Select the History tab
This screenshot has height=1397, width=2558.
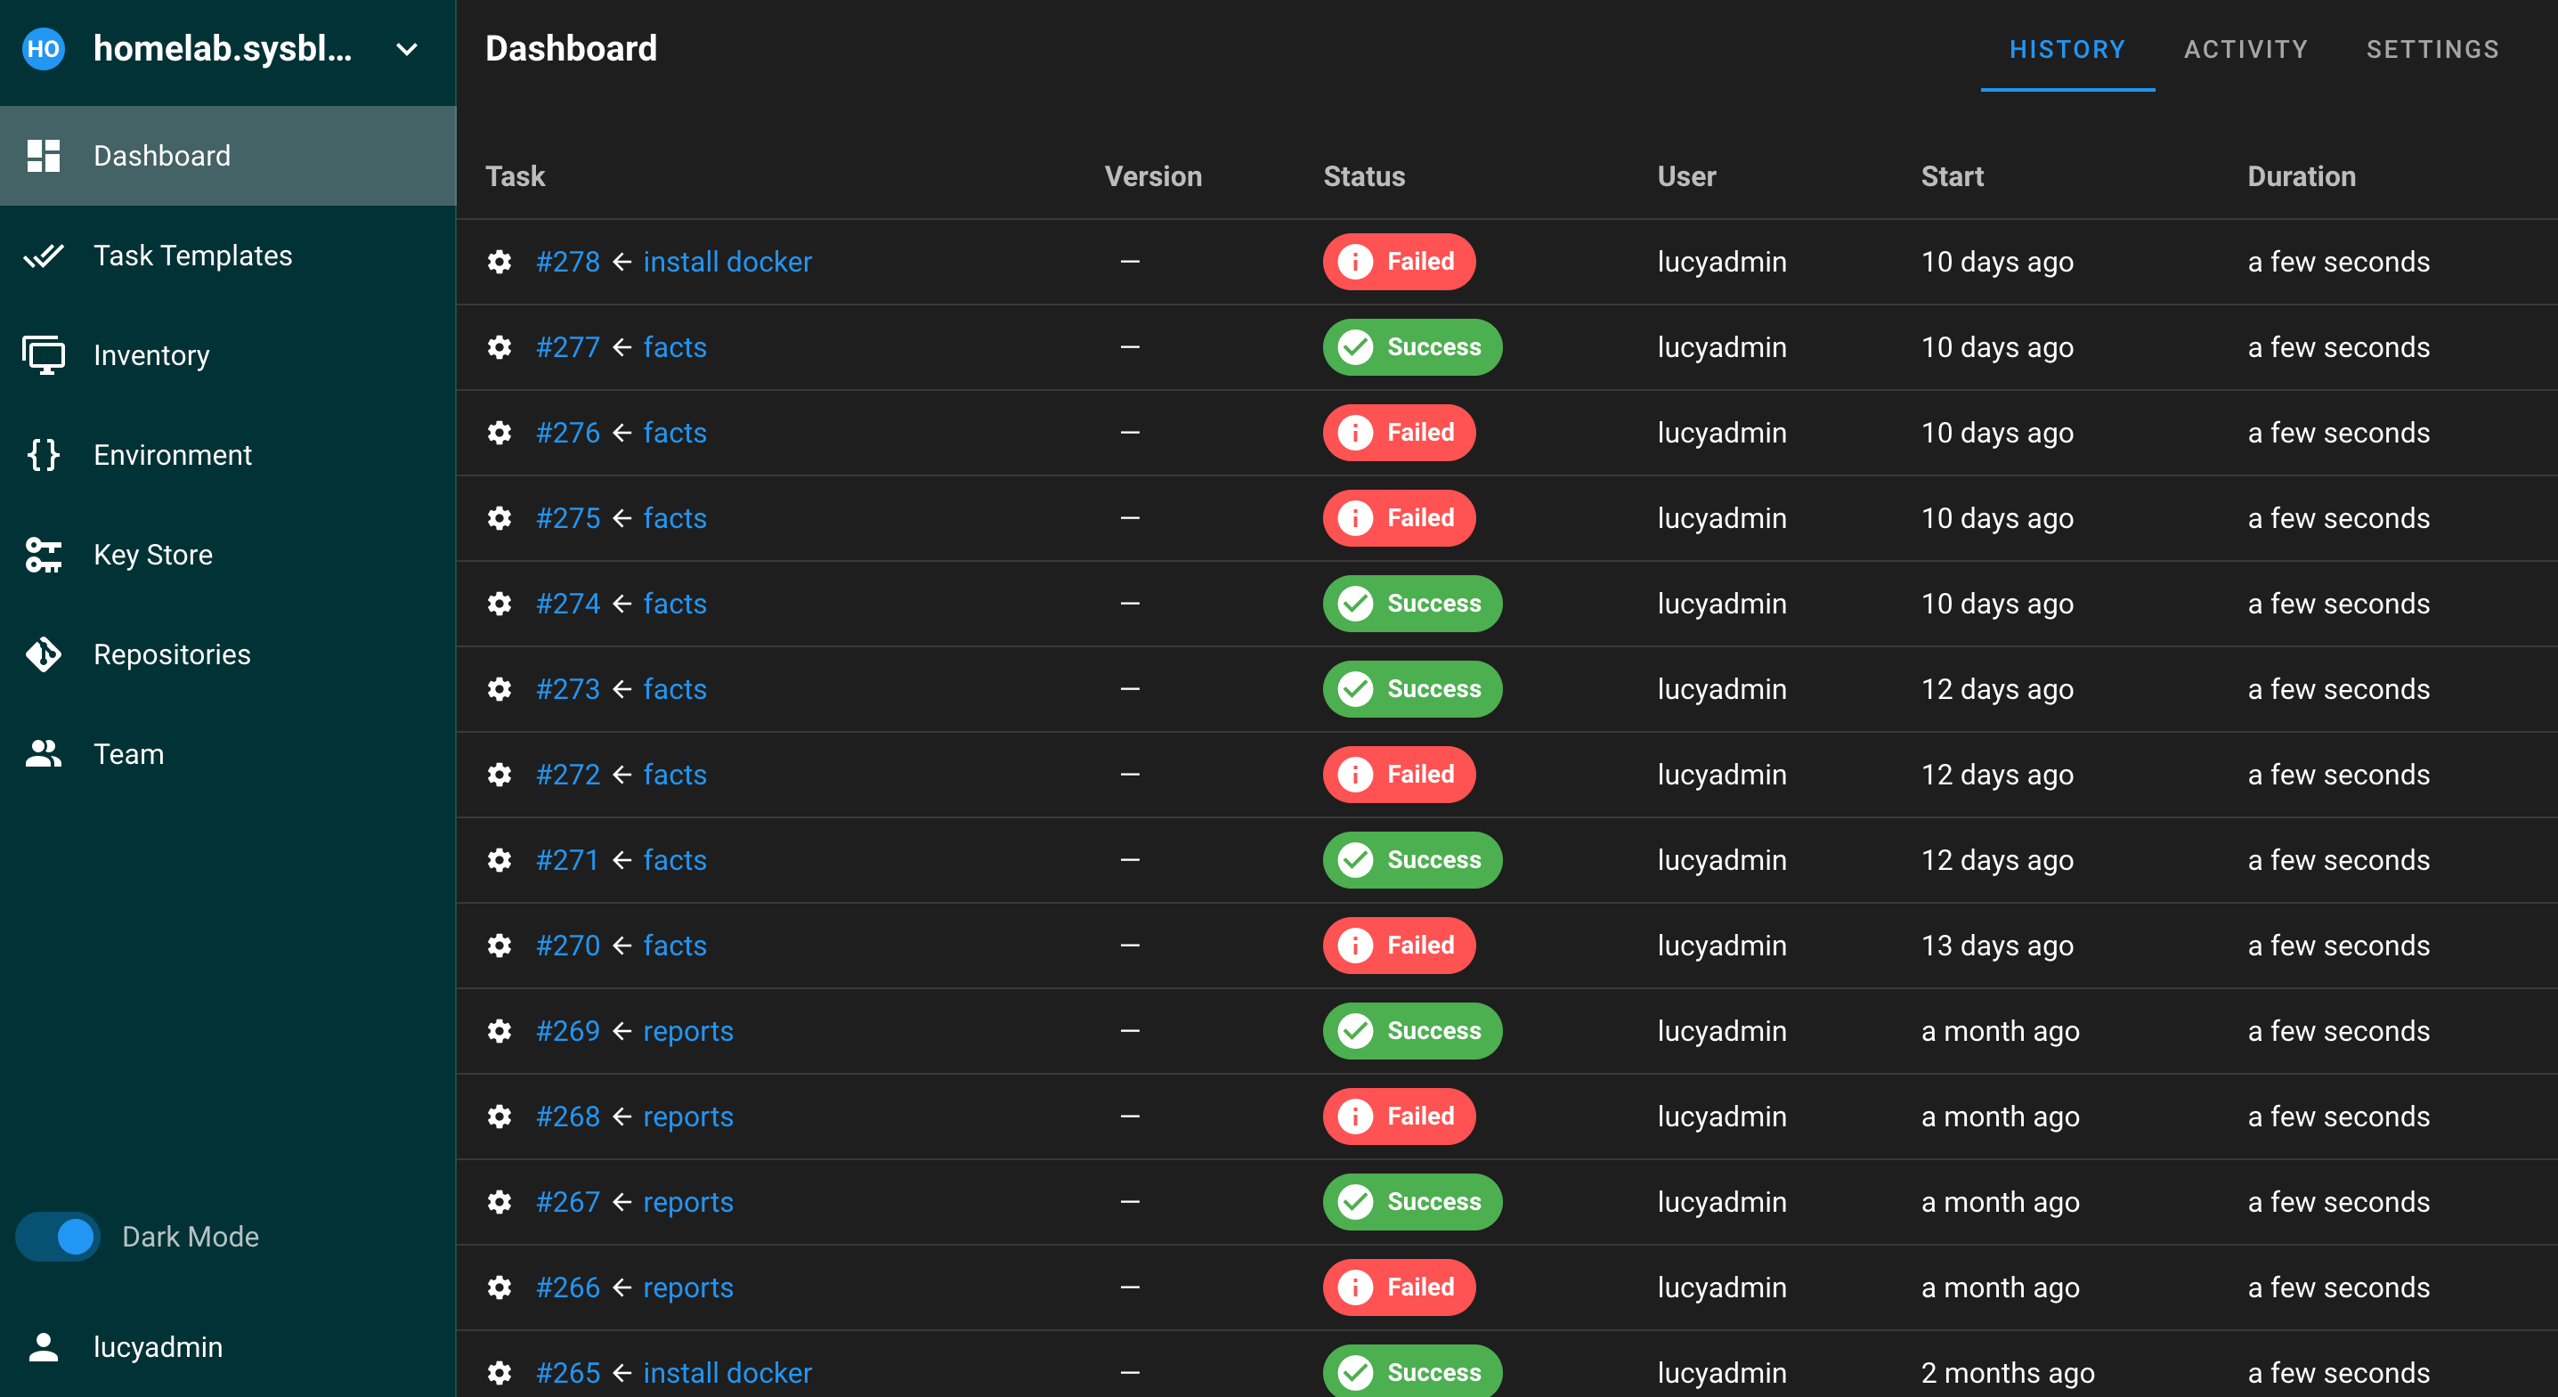2067,50
